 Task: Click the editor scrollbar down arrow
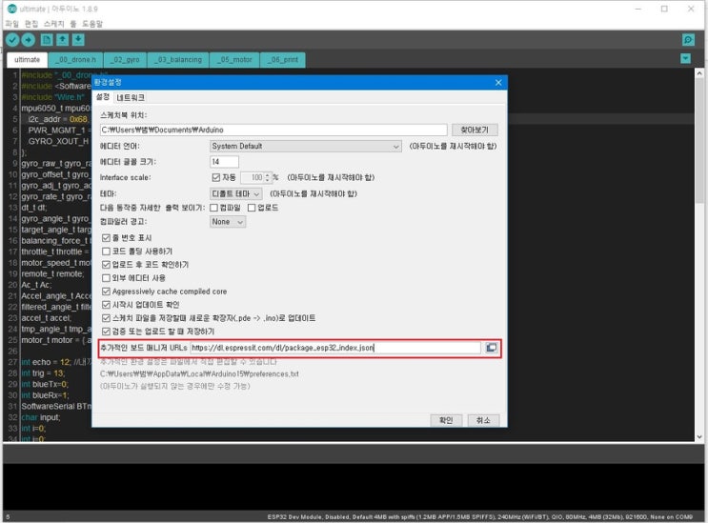[699, 437]
